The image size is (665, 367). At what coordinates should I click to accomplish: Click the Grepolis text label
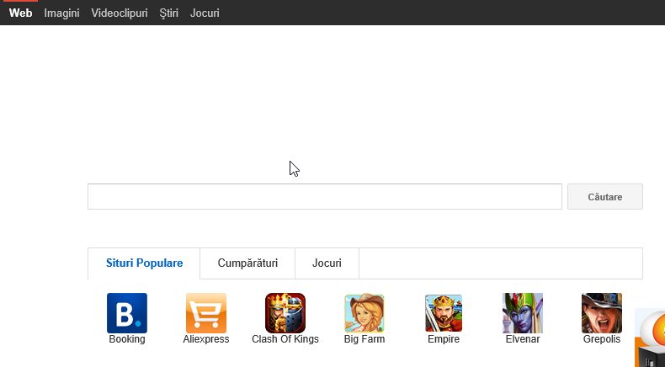(602, 339)
